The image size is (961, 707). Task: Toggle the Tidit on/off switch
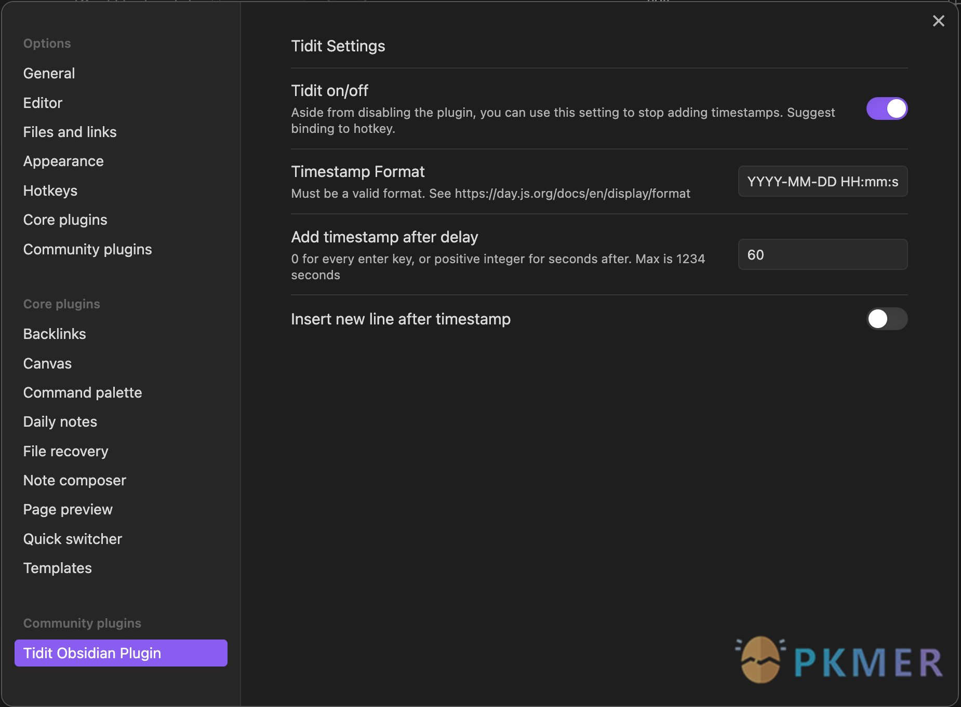click(887, 109)
